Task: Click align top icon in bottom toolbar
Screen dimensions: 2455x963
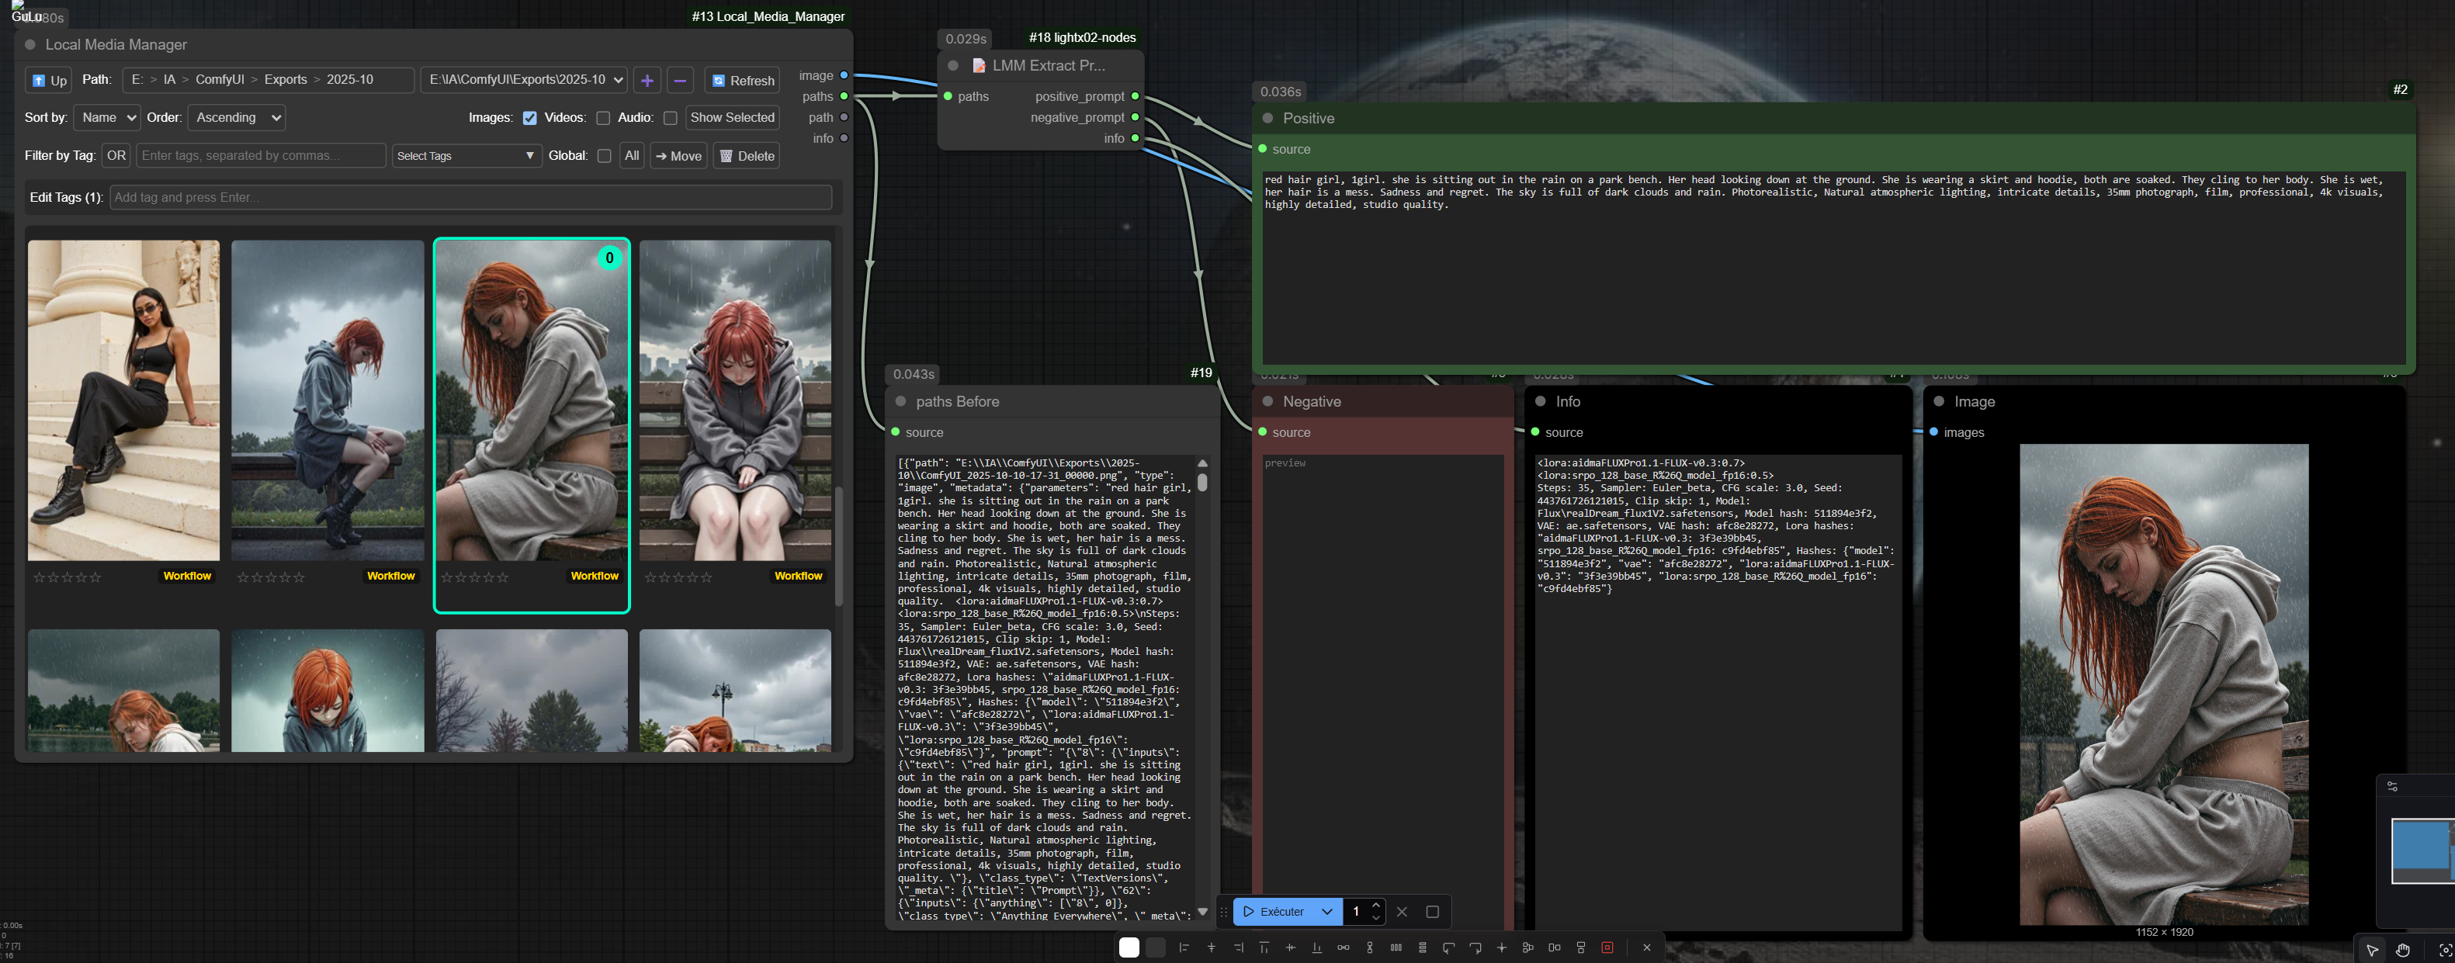Action: [x=1264, y=947]
